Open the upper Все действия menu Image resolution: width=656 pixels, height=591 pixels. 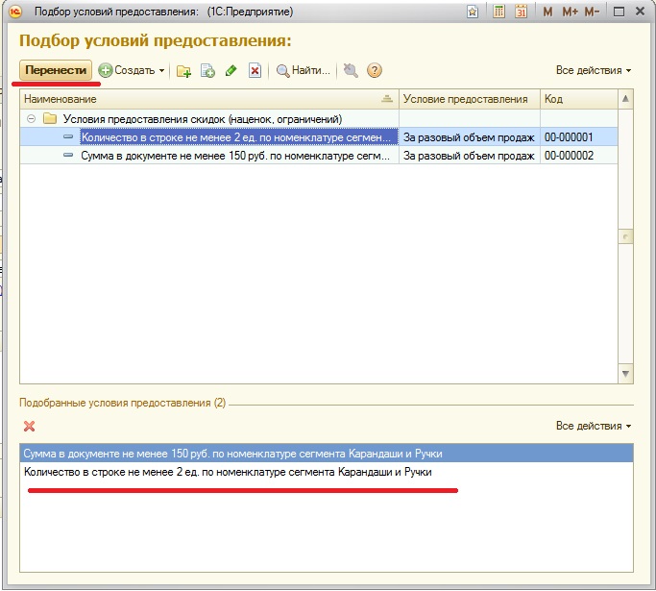[594, 70]
